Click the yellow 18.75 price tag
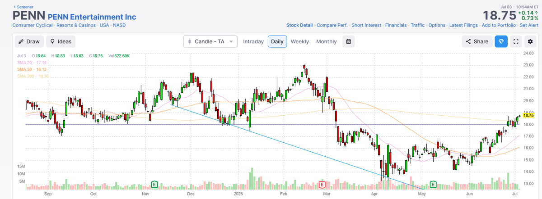The height and width of the screenshot is (199, 542). [x=529, y=116]
